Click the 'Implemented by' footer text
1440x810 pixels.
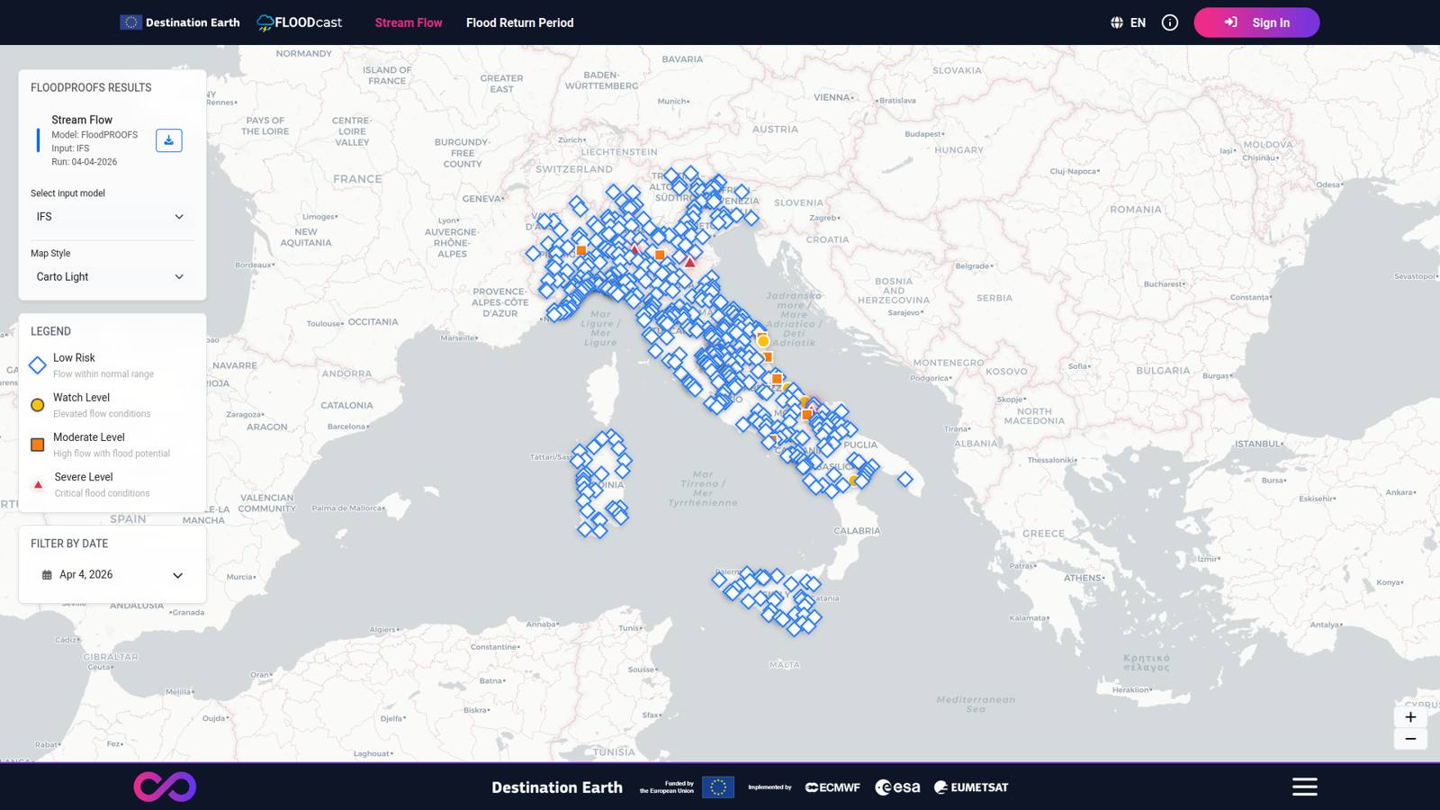click(769, 787)
